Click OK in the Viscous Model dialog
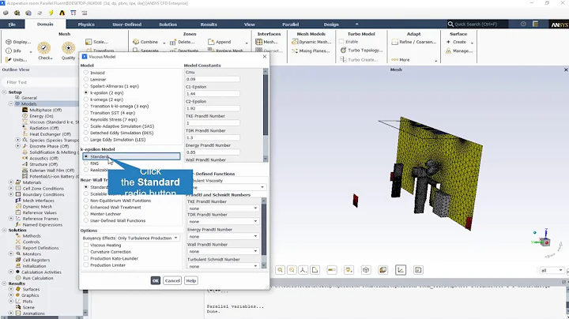Viewport: 569px width, 319px height. (x=156, y=280)
